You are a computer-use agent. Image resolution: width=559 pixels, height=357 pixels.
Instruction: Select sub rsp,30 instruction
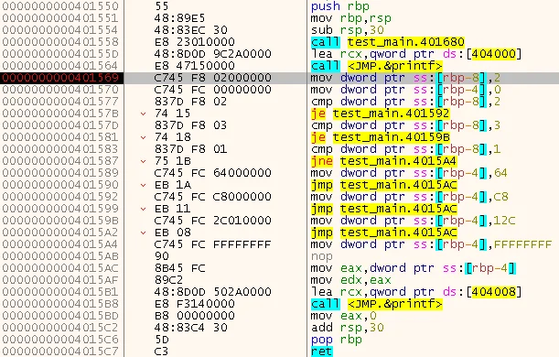pos(348,30)
